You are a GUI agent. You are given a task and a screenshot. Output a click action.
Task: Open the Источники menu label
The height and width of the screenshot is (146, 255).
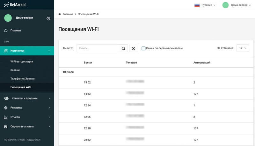pyautogui.click(x=17, y=51)
